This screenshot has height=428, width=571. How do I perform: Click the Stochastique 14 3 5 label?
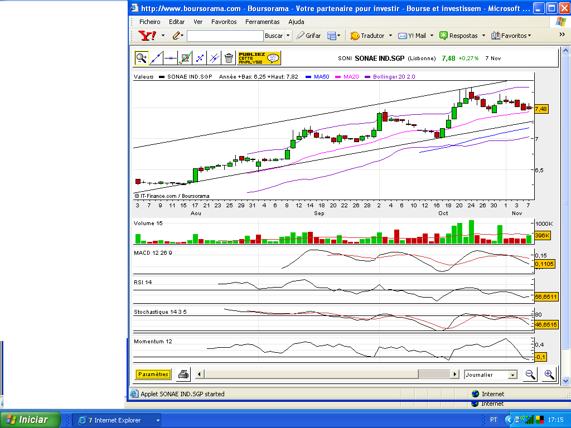160,312
